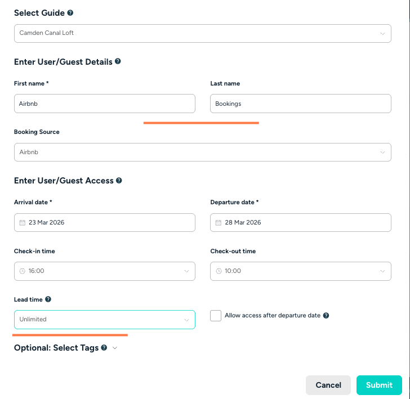Click into the Last name field
Image resolution: width=410 pixels, height=399 pixels.
[301, 104]
